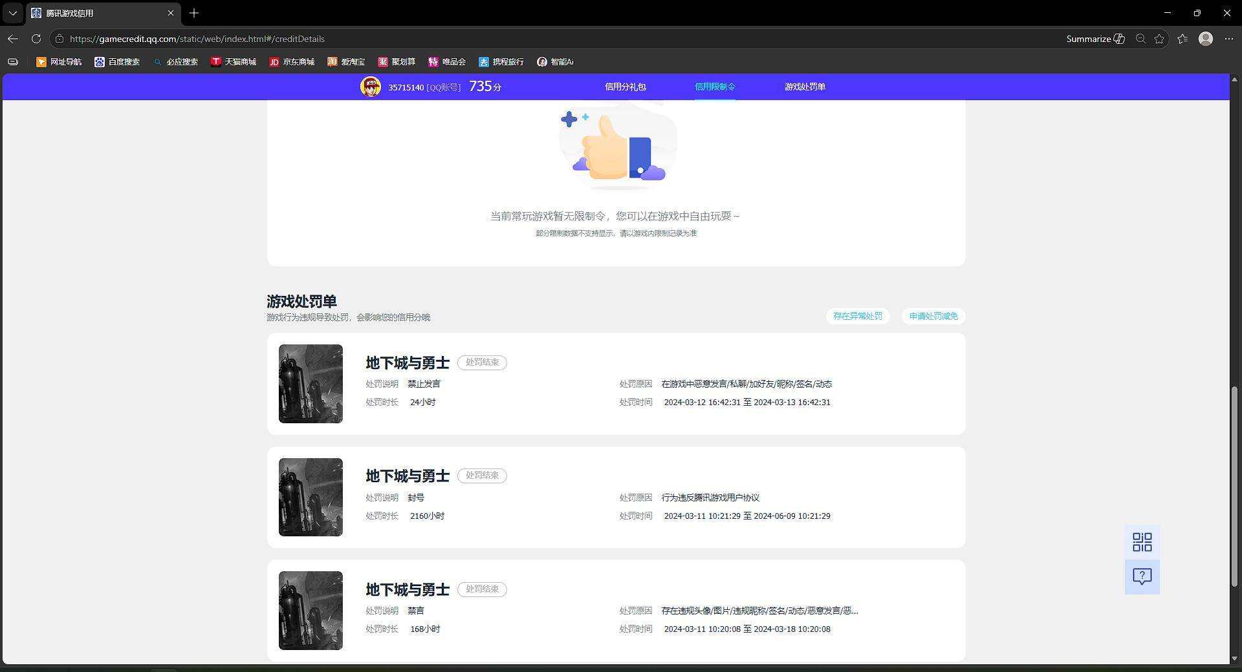Click 存在异常处罚 button

858,316
